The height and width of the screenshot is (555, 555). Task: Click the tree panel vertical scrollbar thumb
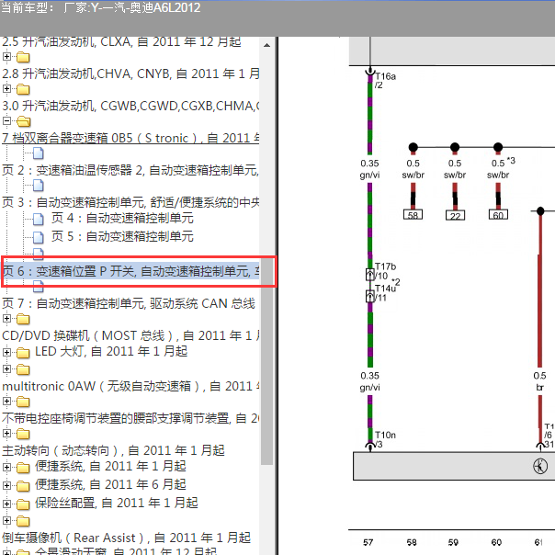[x=266, y=361]
